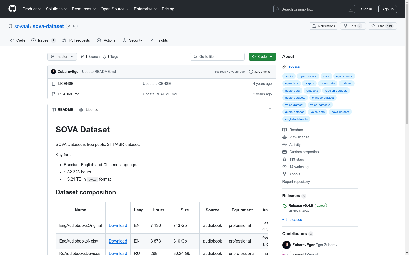This screenshot has height=255, width=409.
Task: Click the release tag icon for v0.4.0
Action: 285,206
